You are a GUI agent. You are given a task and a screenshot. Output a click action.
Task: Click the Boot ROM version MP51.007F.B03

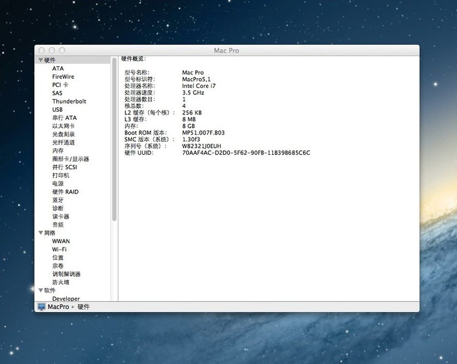(203, 132)
